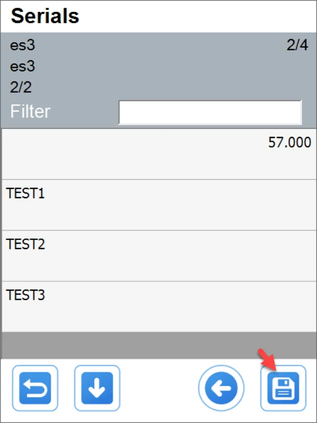Screen dimensions: 317x423
Task: Click the 2/4 counter in header
Action: point(297,45)
